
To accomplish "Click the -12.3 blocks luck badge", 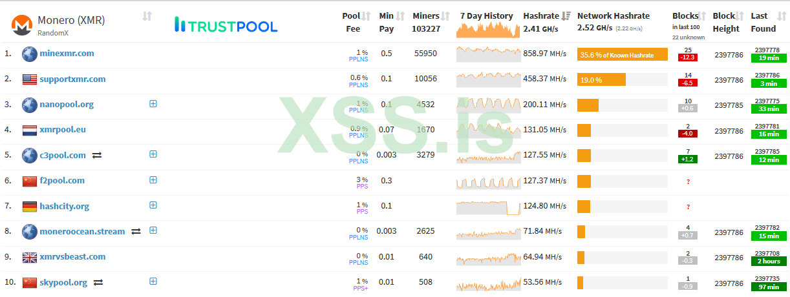I will 688,57.
